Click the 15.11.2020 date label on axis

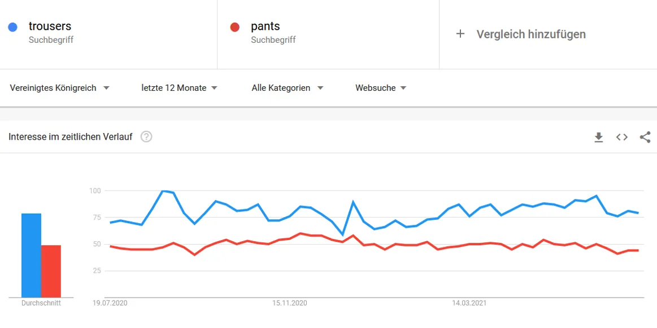[x=290, y=303]
